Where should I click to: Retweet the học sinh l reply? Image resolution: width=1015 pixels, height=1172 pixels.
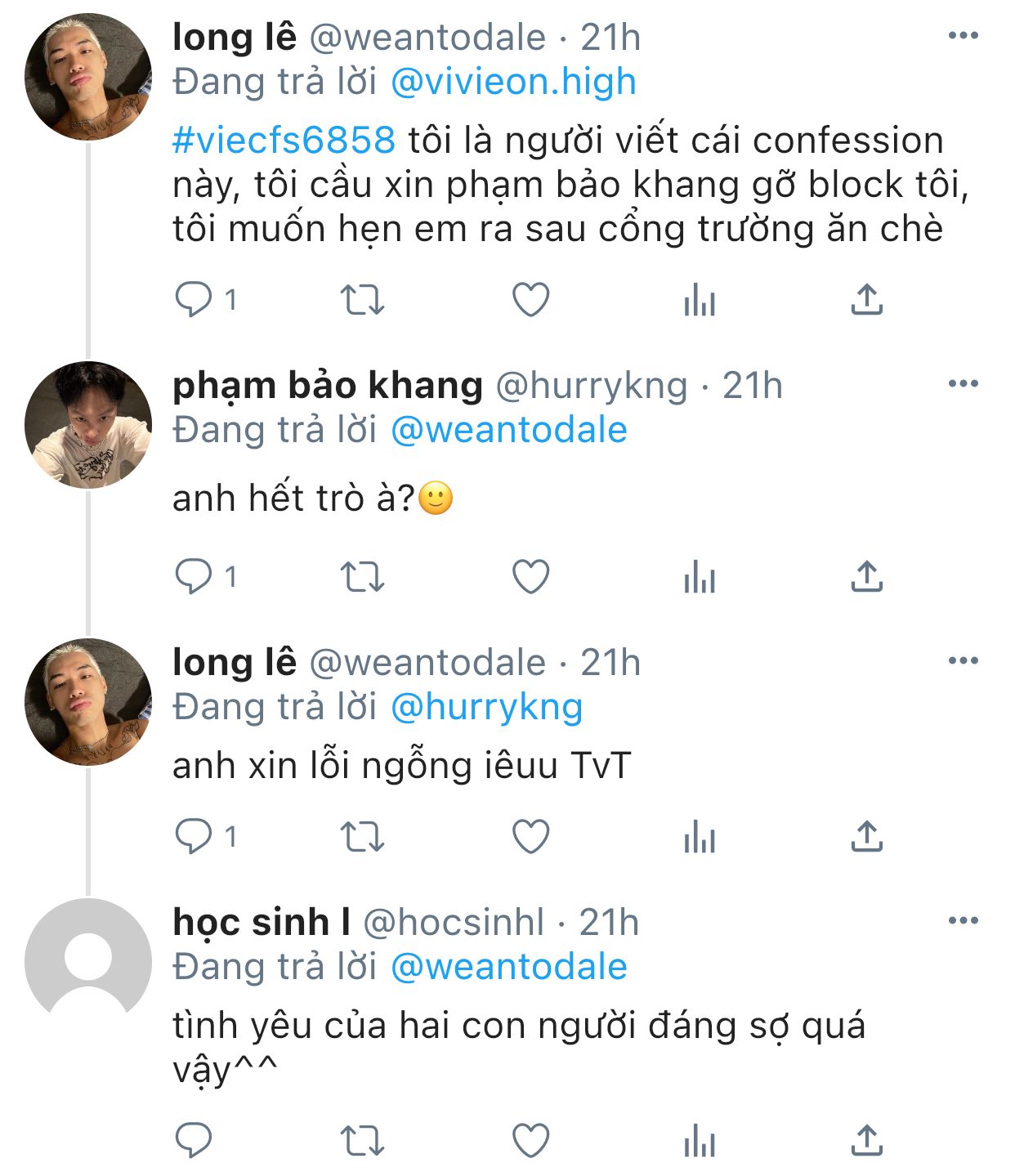pyautogui.click(x=361, y=1139)
